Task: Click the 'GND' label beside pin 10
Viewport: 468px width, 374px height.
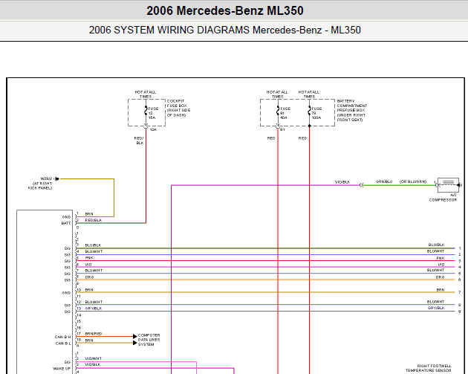Action: click(67, 293)
